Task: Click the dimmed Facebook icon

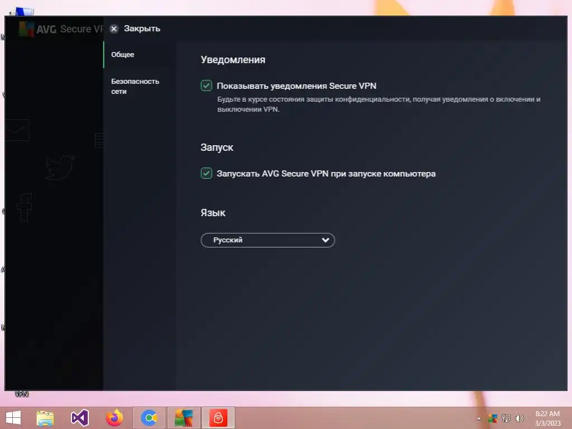Action: coord(25,207)
